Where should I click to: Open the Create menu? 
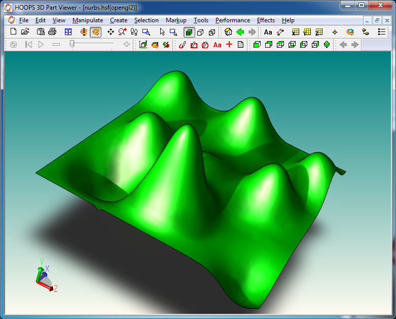click(x=119, y=20)
